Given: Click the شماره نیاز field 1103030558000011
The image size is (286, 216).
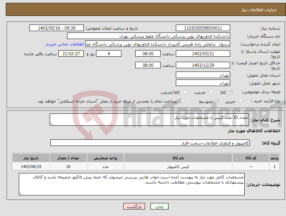Looking at the screenshot, I should 203,28.
